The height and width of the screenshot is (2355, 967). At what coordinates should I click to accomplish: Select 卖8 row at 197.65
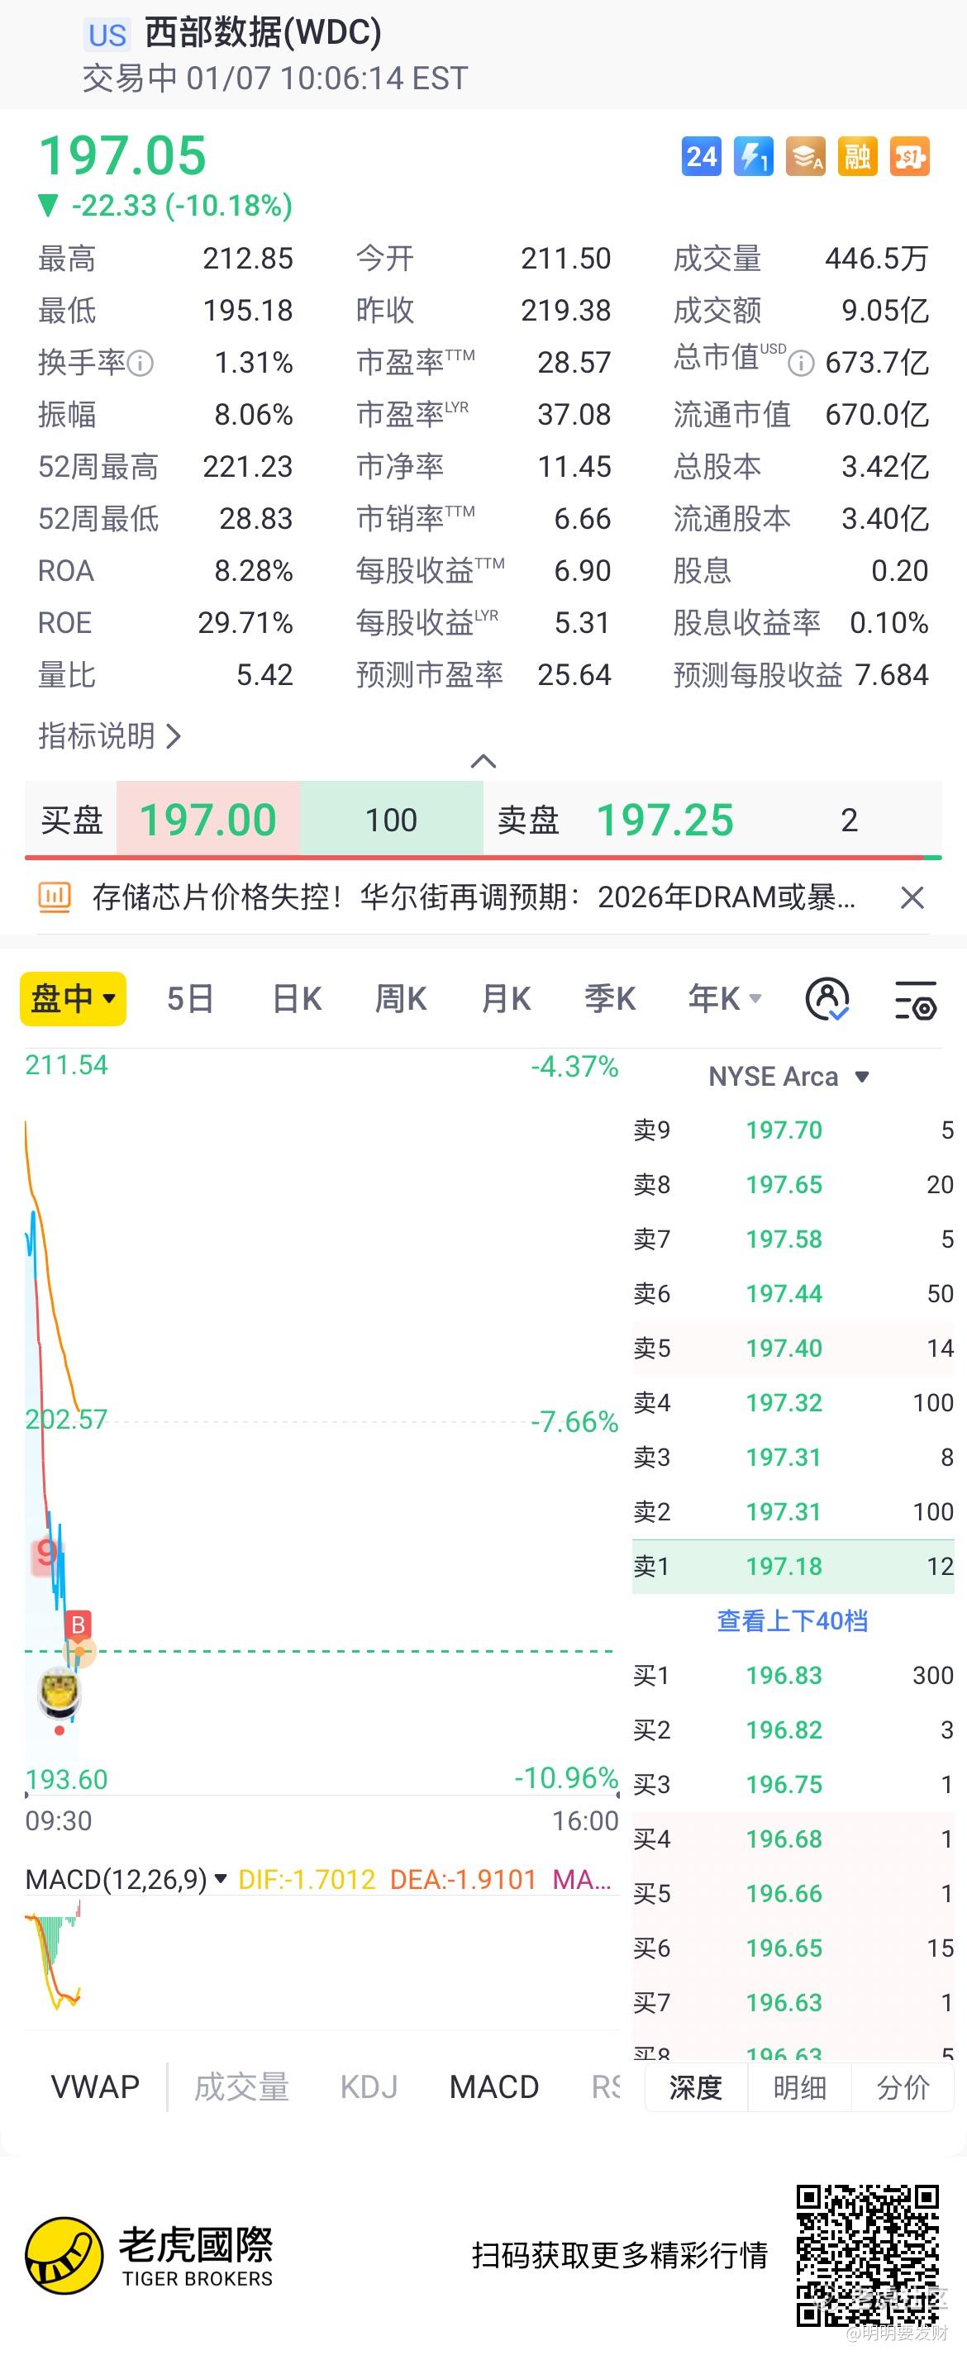[793, 1184]
